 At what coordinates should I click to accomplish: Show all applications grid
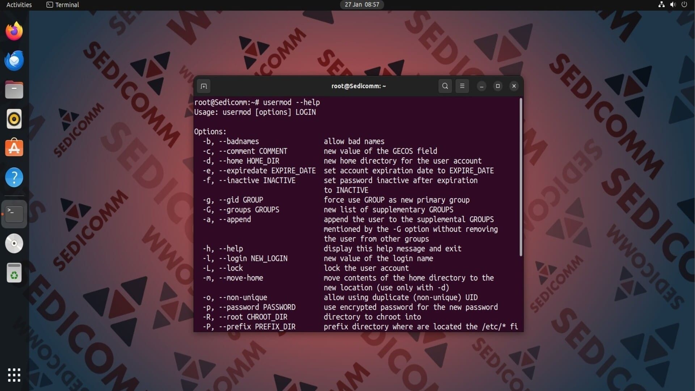click(x=14, y=375)
